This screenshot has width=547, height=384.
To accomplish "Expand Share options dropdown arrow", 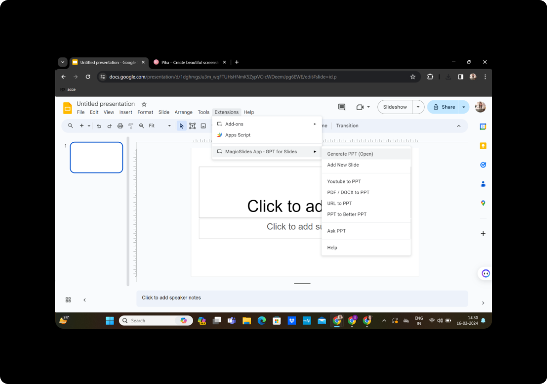I will [464, 107].
